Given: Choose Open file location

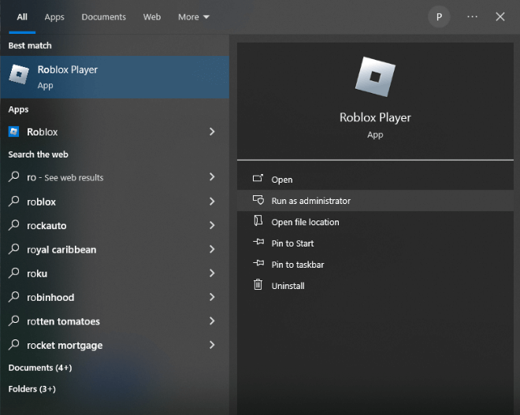Looking at the screenshot, I should pos(375,222).
